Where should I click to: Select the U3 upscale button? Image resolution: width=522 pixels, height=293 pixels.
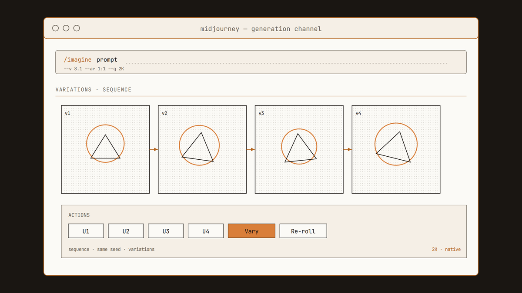tap(166, 231)
